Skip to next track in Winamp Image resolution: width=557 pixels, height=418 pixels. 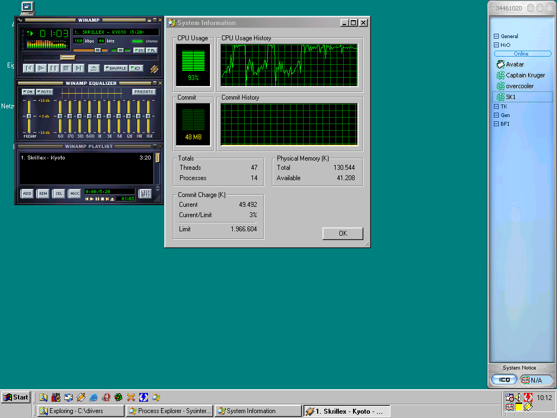[78, 68]
